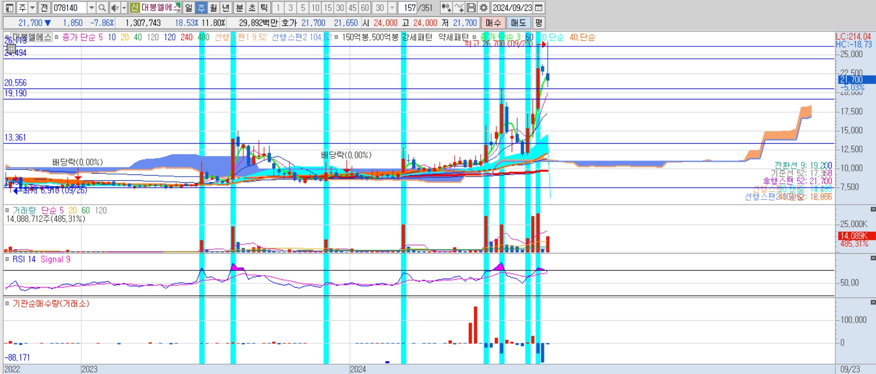Toggle the 150억봉,500억봉 legend marker
The image size is (876, 374).
tap(336, 38)
